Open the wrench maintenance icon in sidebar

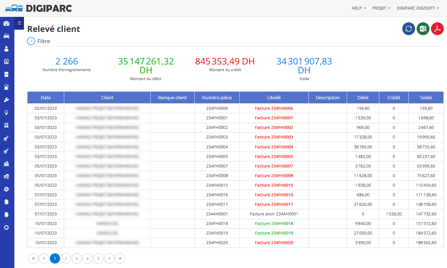pyautogui.click(x=6, y=100)
